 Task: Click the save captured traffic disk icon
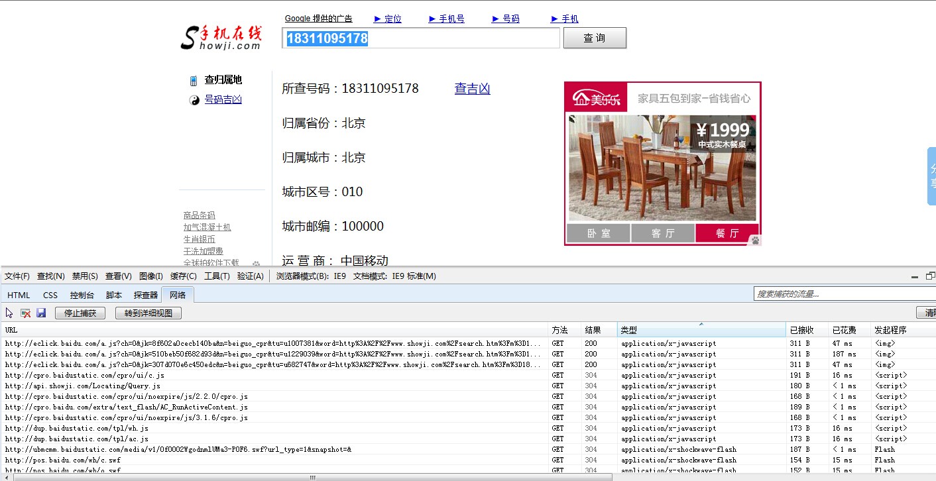41,313
